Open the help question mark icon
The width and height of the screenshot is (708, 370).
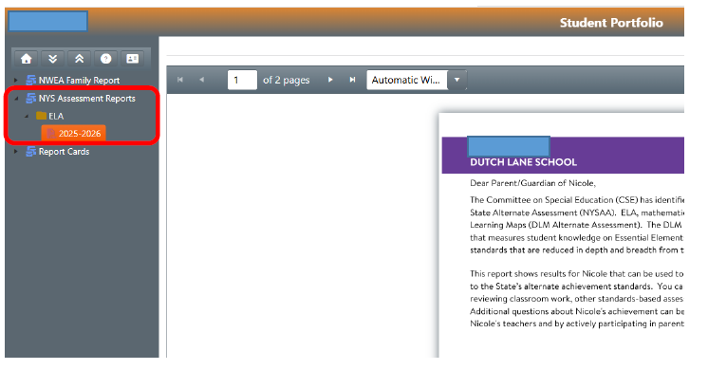(x=105, y=59)
